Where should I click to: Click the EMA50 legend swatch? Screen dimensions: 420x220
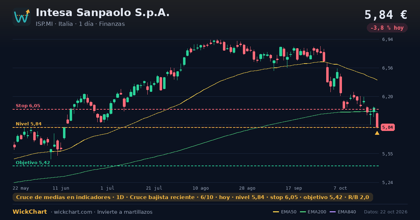pos(276,212)
